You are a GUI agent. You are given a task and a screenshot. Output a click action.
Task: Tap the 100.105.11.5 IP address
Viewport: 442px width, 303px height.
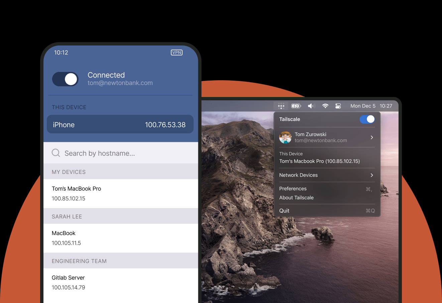(66, 243)
